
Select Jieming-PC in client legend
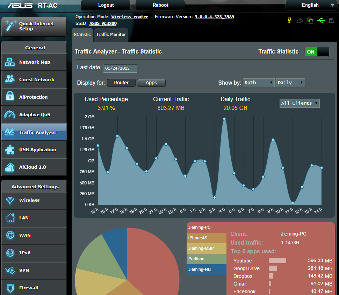coord(207,227)
